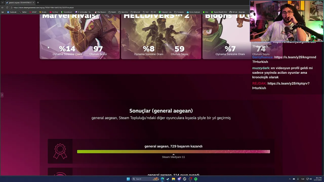
Task: Open the Twitter bookmark
Action: pyautogui.click(x=23, y=12)
